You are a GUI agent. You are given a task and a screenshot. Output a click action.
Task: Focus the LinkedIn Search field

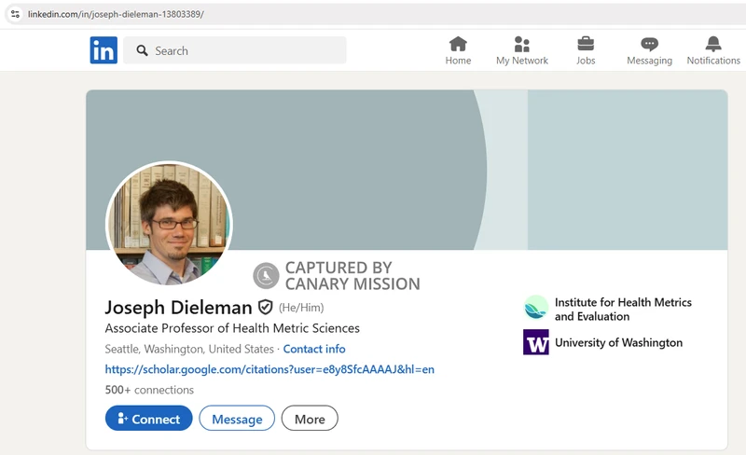coord(235,50)
